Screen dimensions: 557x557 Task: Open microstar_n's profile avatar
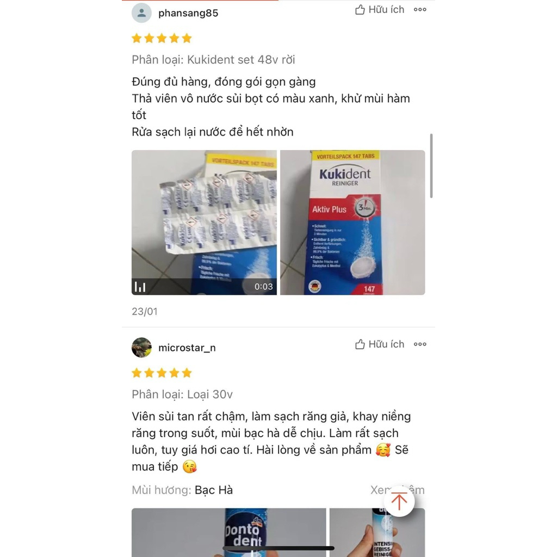point(141,348)
